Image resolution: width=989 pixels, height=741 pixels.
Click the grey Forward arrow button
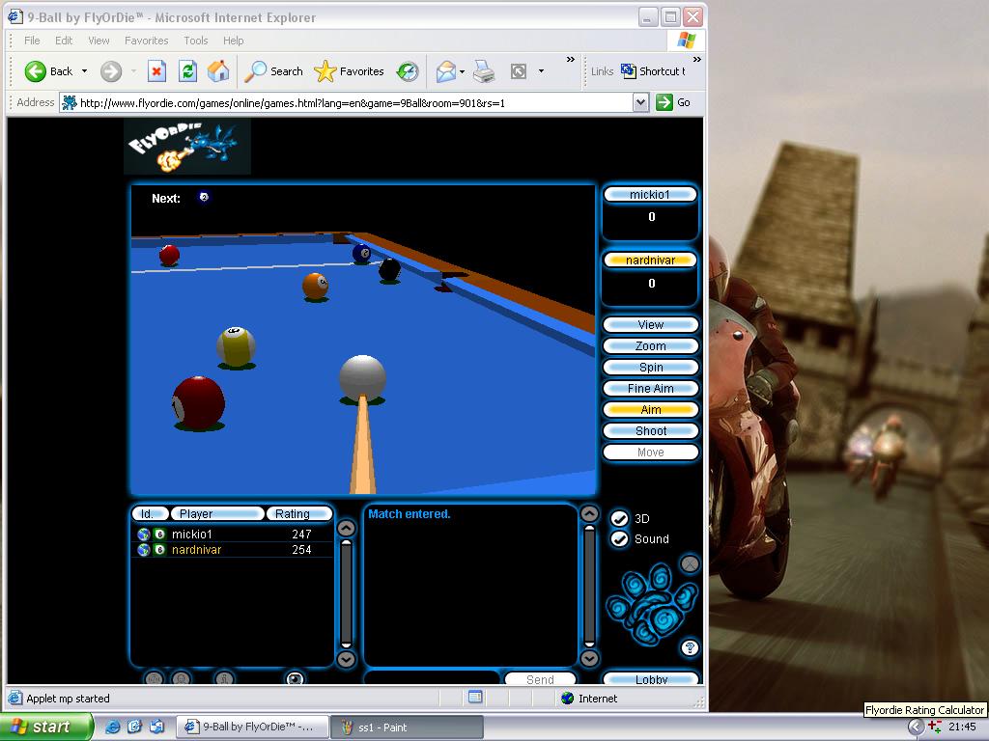(x=111, y=71)
